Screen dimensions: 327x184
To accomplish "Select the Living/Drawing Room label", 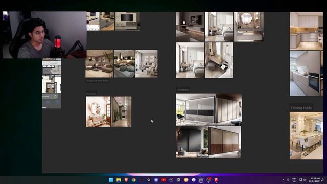I will pos(98,81).
